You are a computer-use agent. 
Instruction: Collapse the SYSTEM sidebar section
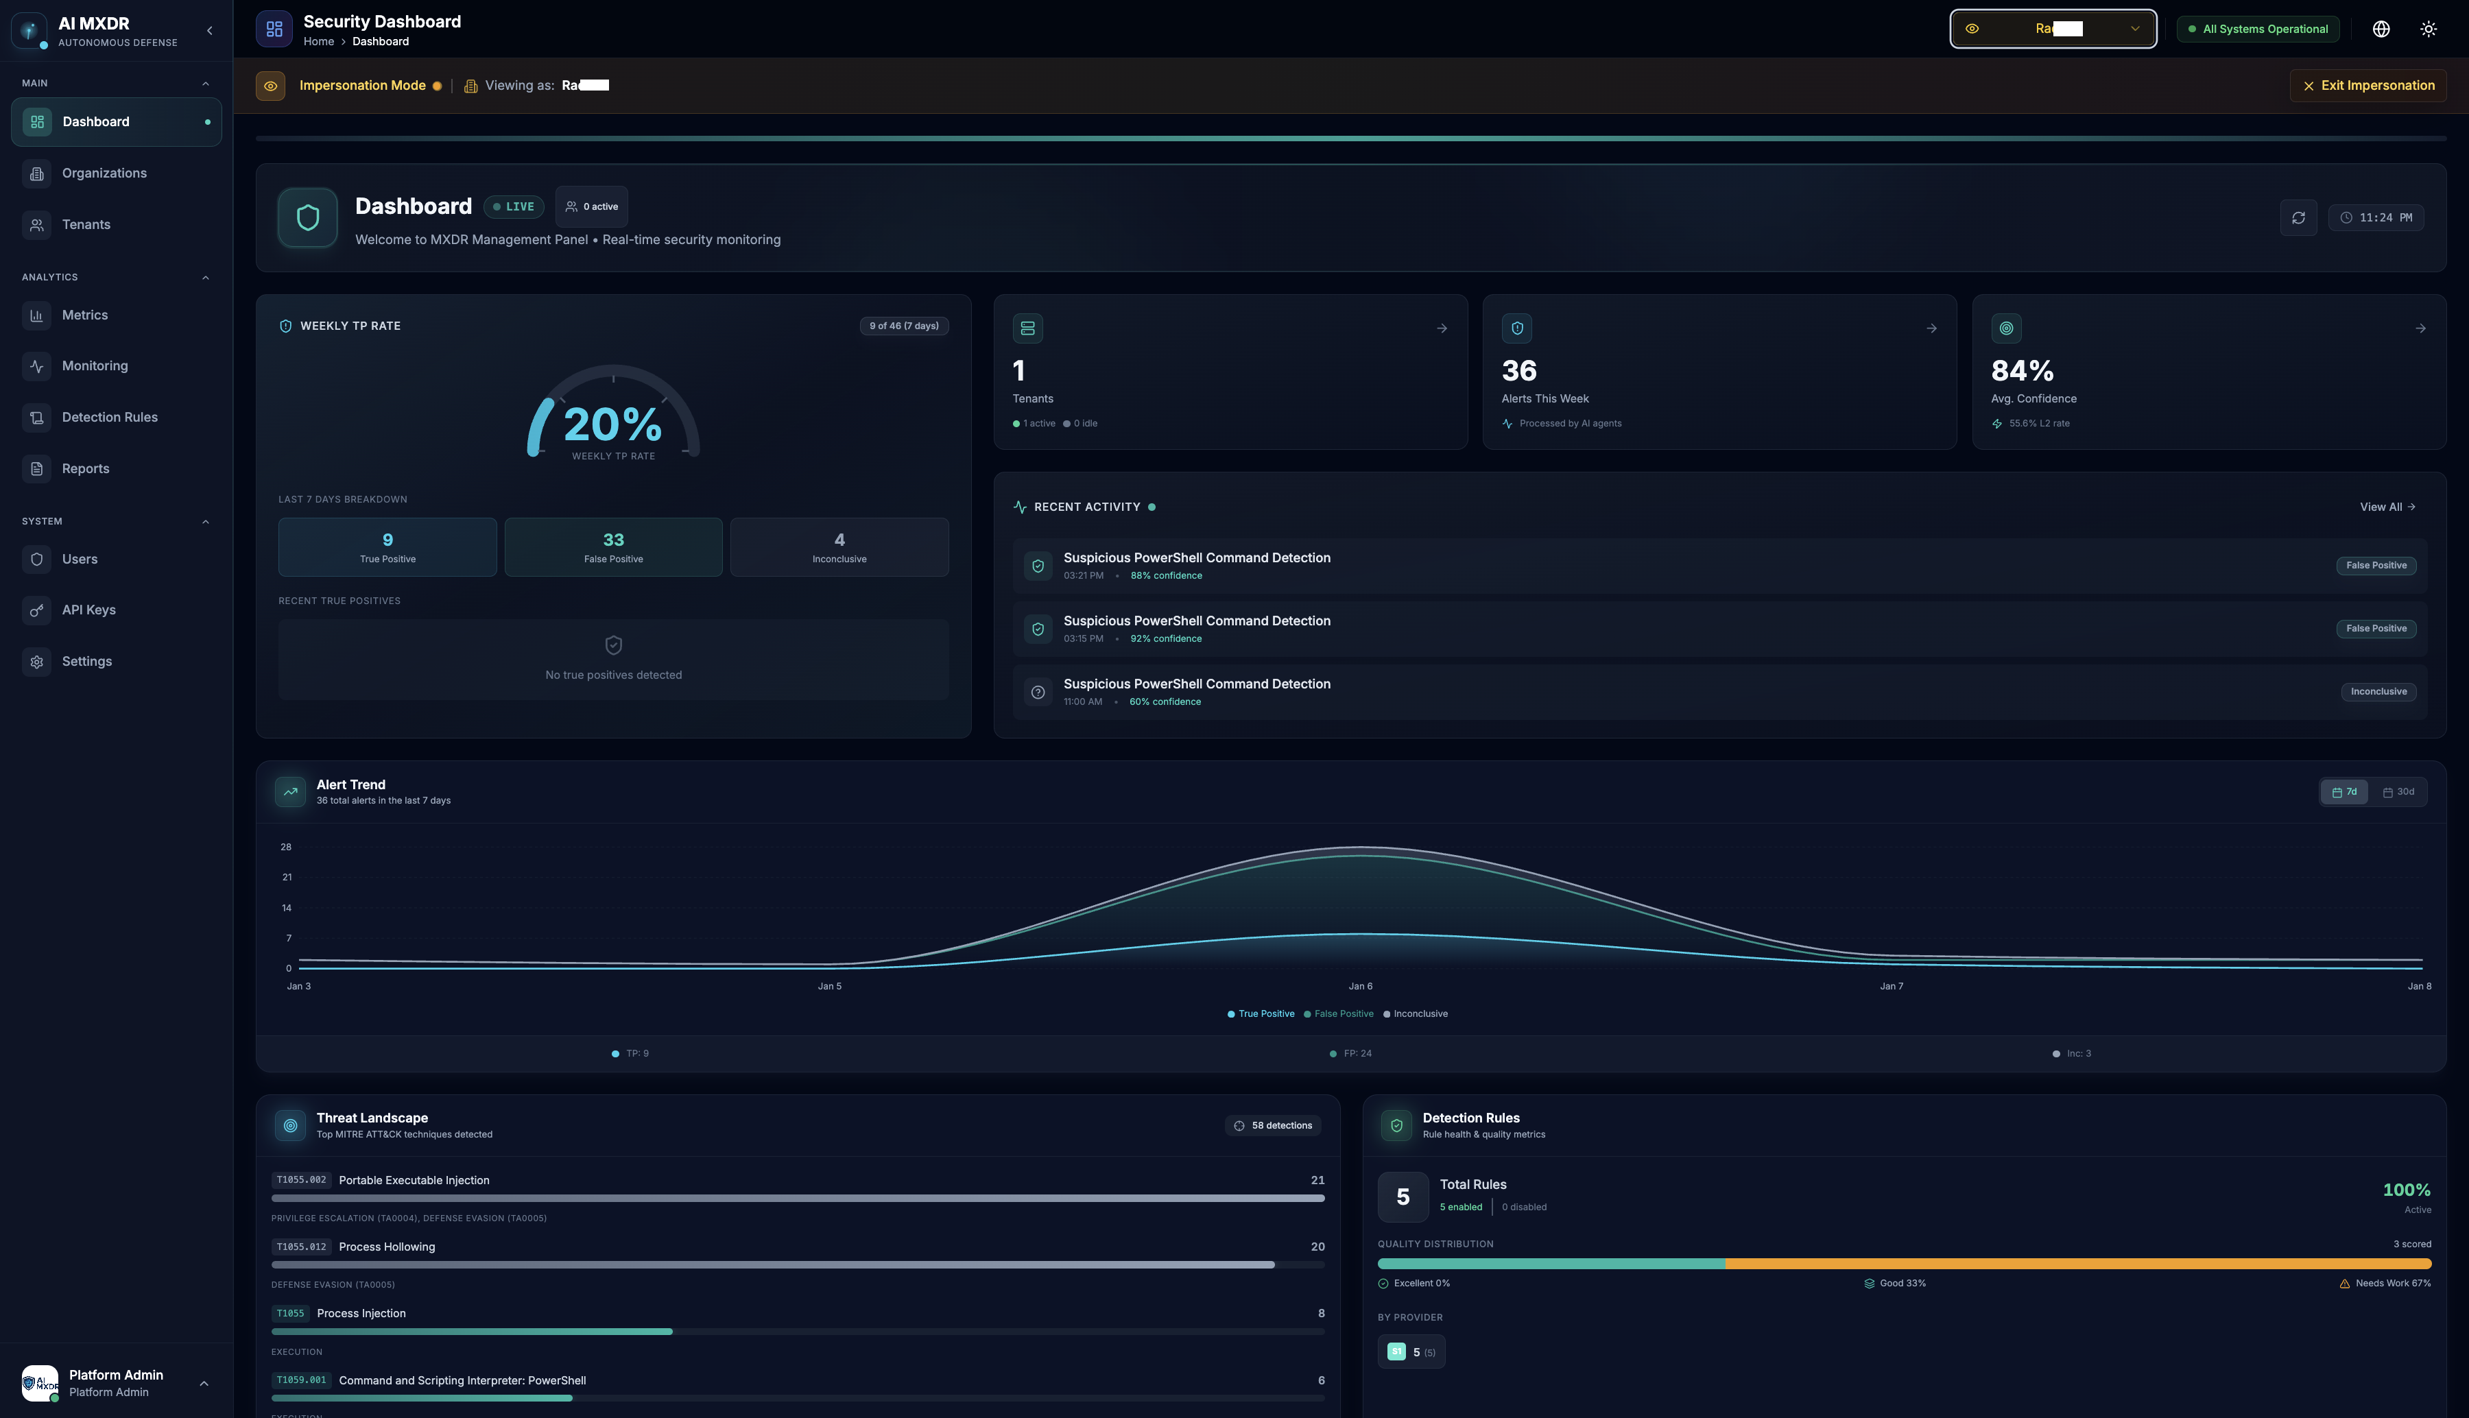coord(204,522)
